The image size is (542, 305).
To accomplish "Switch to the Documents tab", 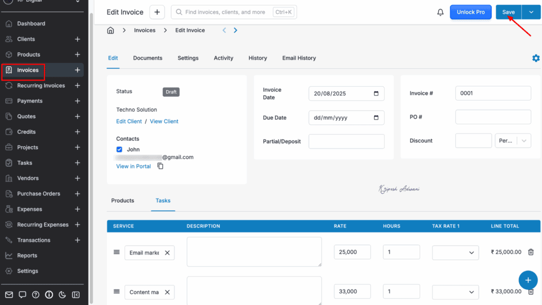I will [x=148, y=58].
